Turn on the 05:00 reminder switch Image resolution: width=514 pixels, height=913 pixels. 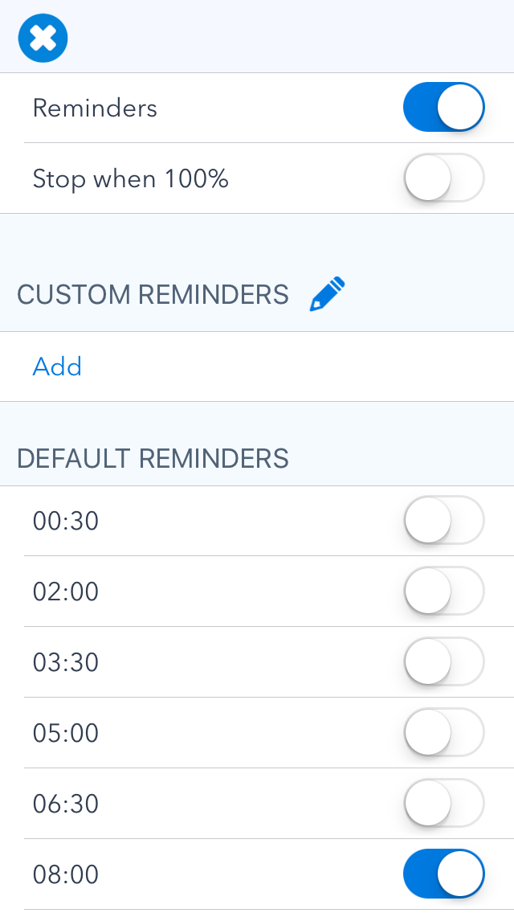tap(443, 733)
